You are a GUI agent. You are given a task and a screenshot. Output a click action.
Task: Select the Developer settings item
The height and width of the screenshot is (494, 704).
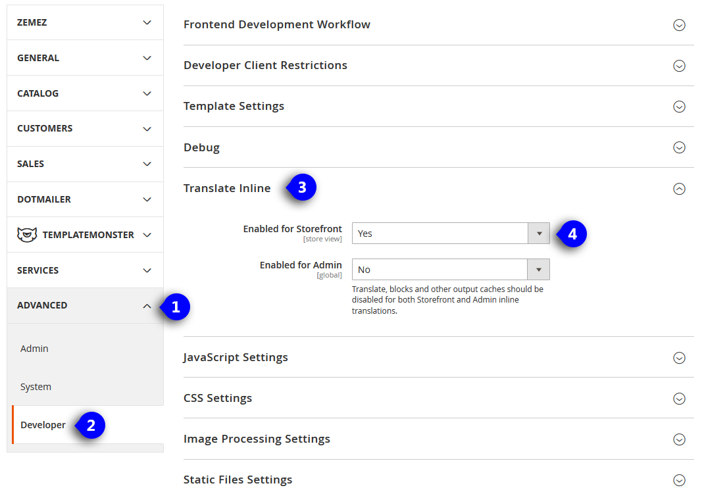point(43,425)
